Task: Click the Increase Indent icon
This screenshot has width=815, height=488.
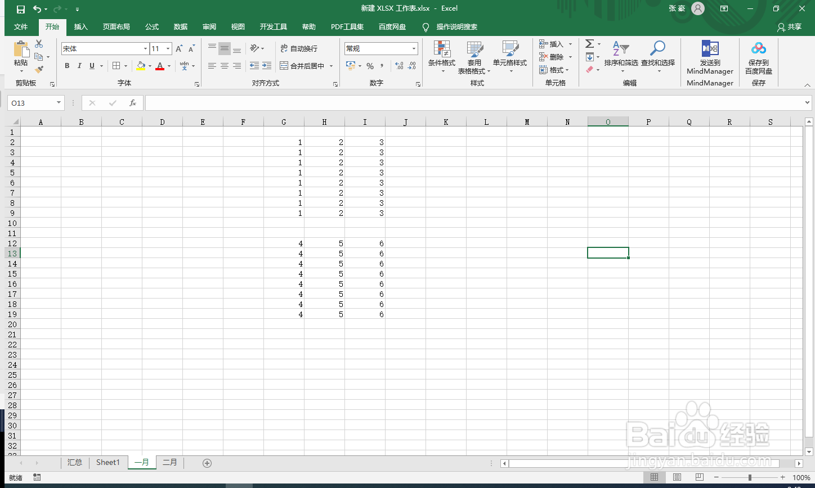Action: pos(267,66)
